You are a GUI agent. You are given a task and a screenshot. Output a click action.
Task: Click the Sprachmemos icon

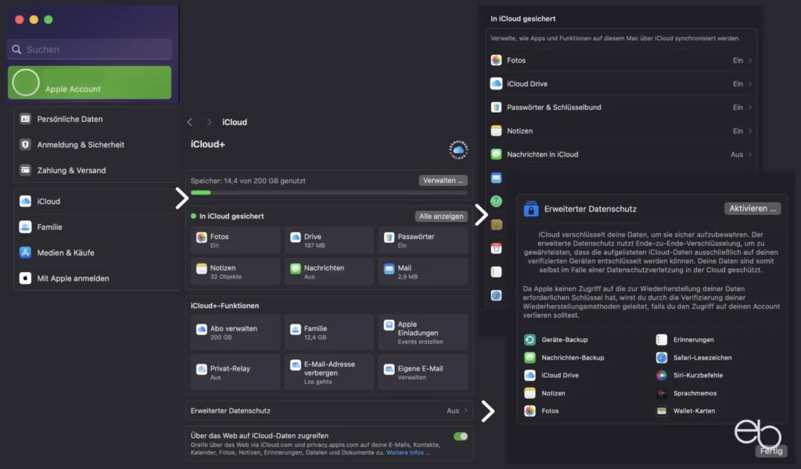662,393
